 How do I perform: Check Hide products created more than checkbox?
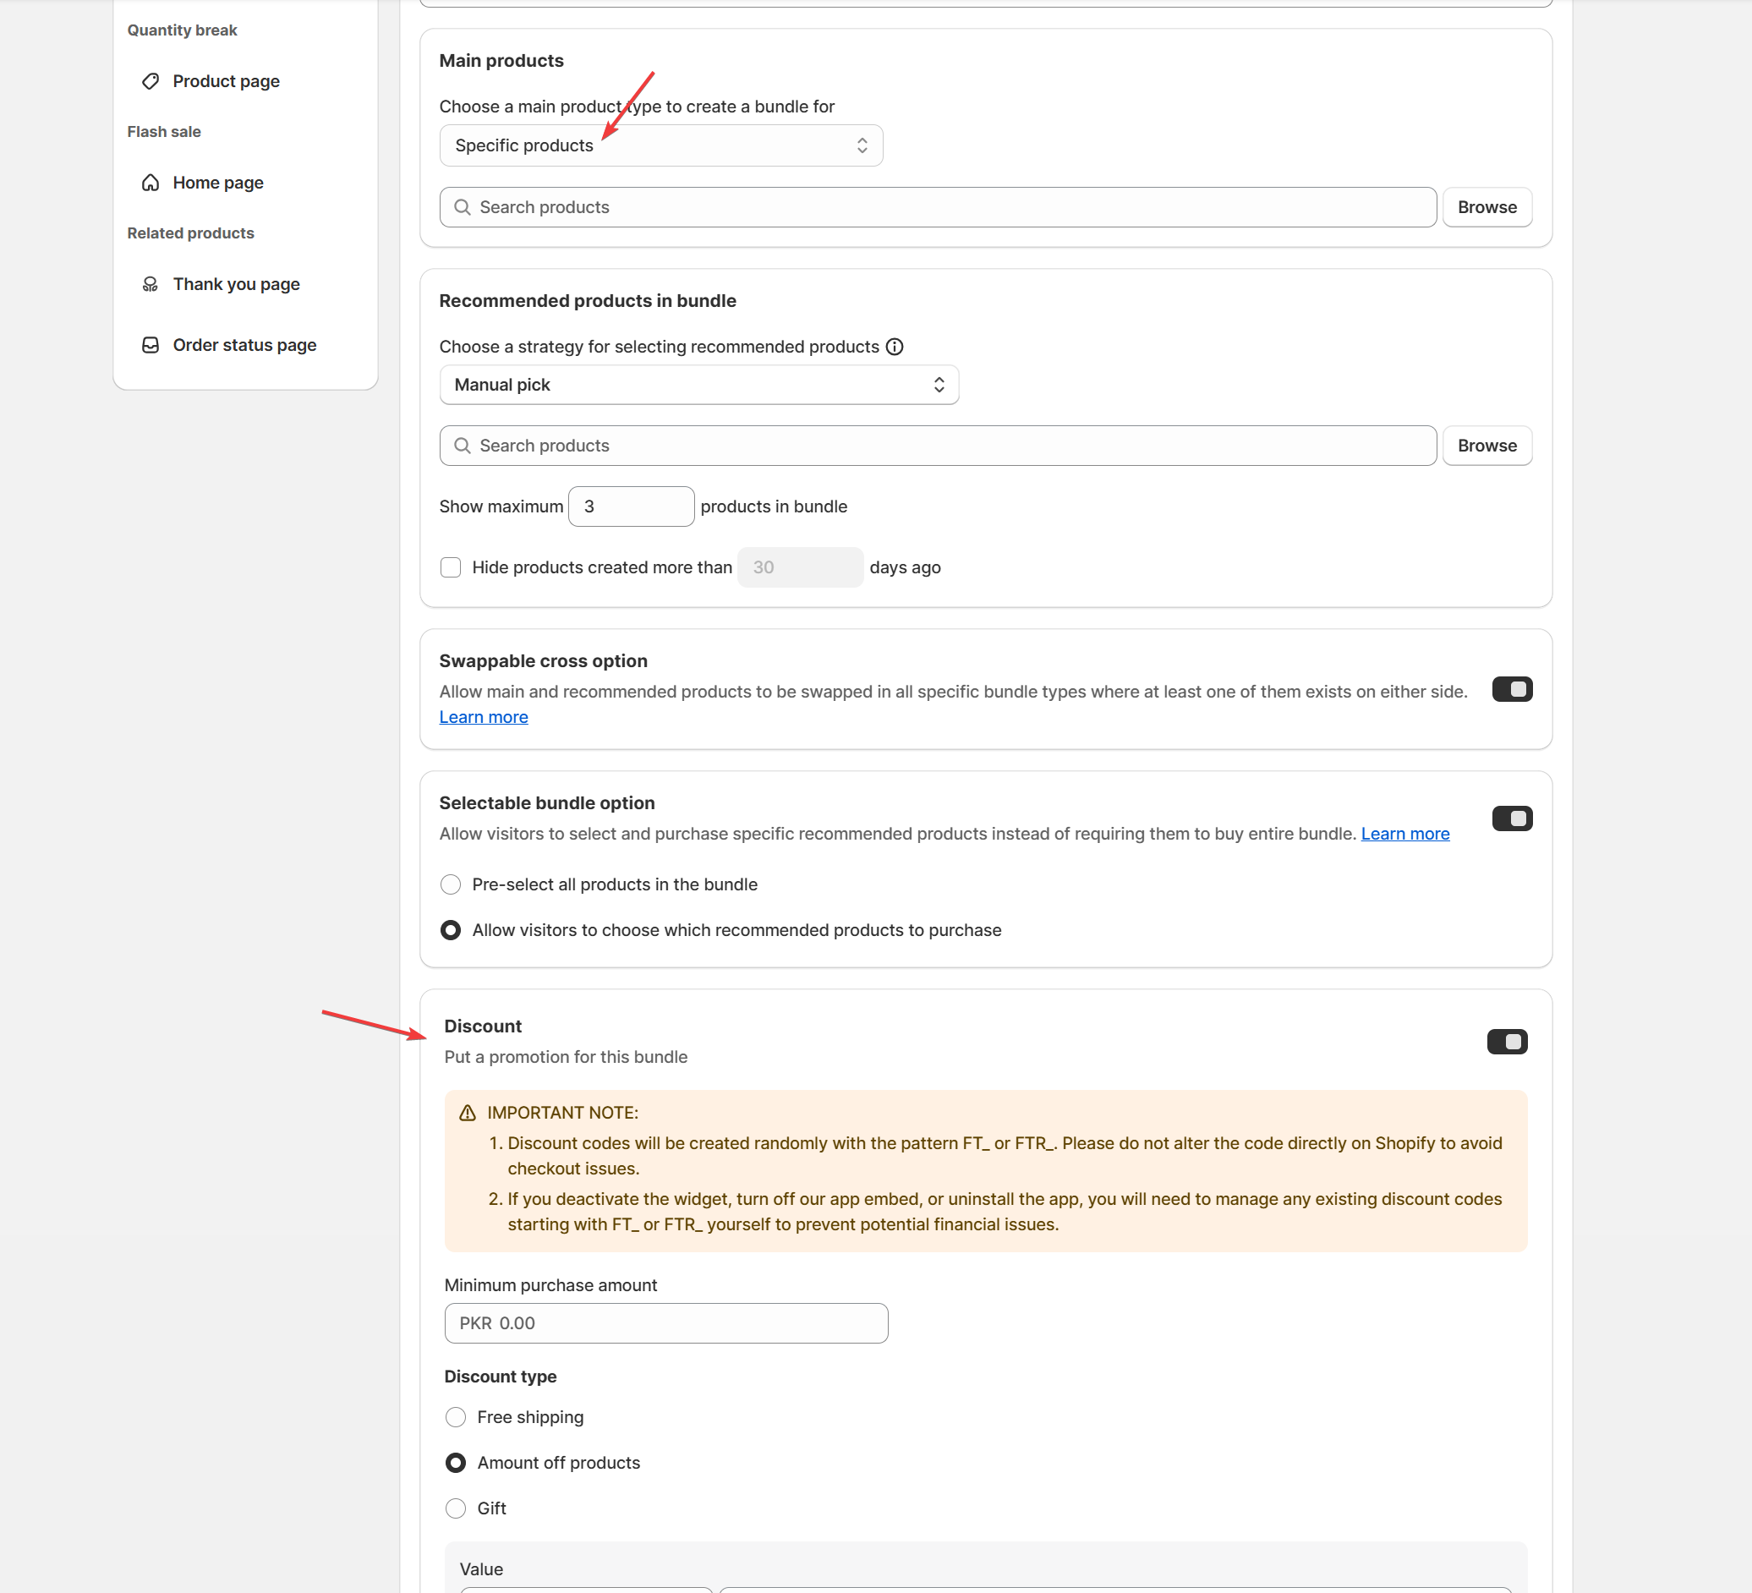click(450, 567)
